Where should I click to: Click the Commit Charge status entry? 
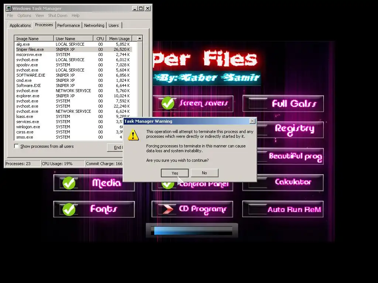tap(104, 164)
